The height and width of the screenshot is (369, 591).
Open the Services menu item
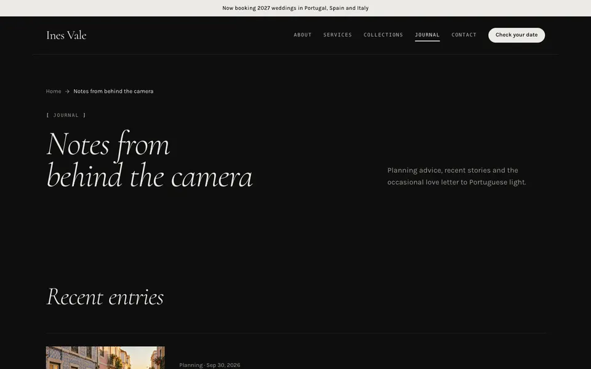pos(337,34)
